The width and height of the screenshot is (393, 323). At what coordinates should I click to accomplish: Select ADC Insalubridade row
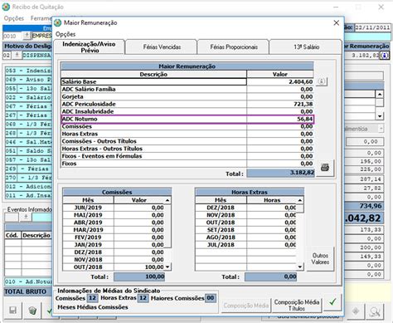pos(187,111)
